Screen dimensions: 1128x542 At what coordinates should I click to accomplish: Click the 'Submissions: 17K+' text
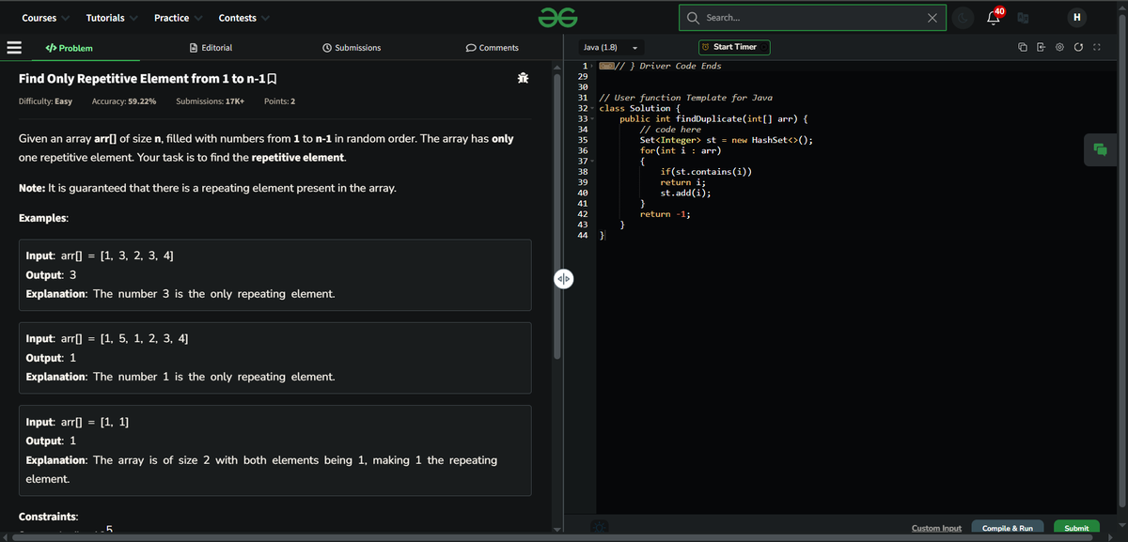[x=211, y=101]
